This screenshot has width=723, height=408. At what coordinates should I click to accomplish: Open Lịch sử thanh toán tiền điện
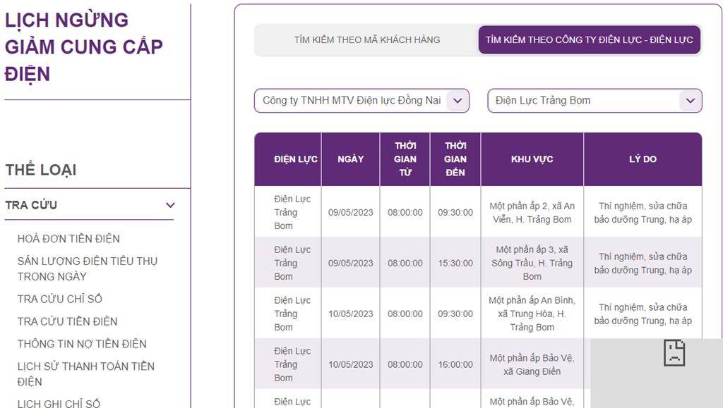85,373
